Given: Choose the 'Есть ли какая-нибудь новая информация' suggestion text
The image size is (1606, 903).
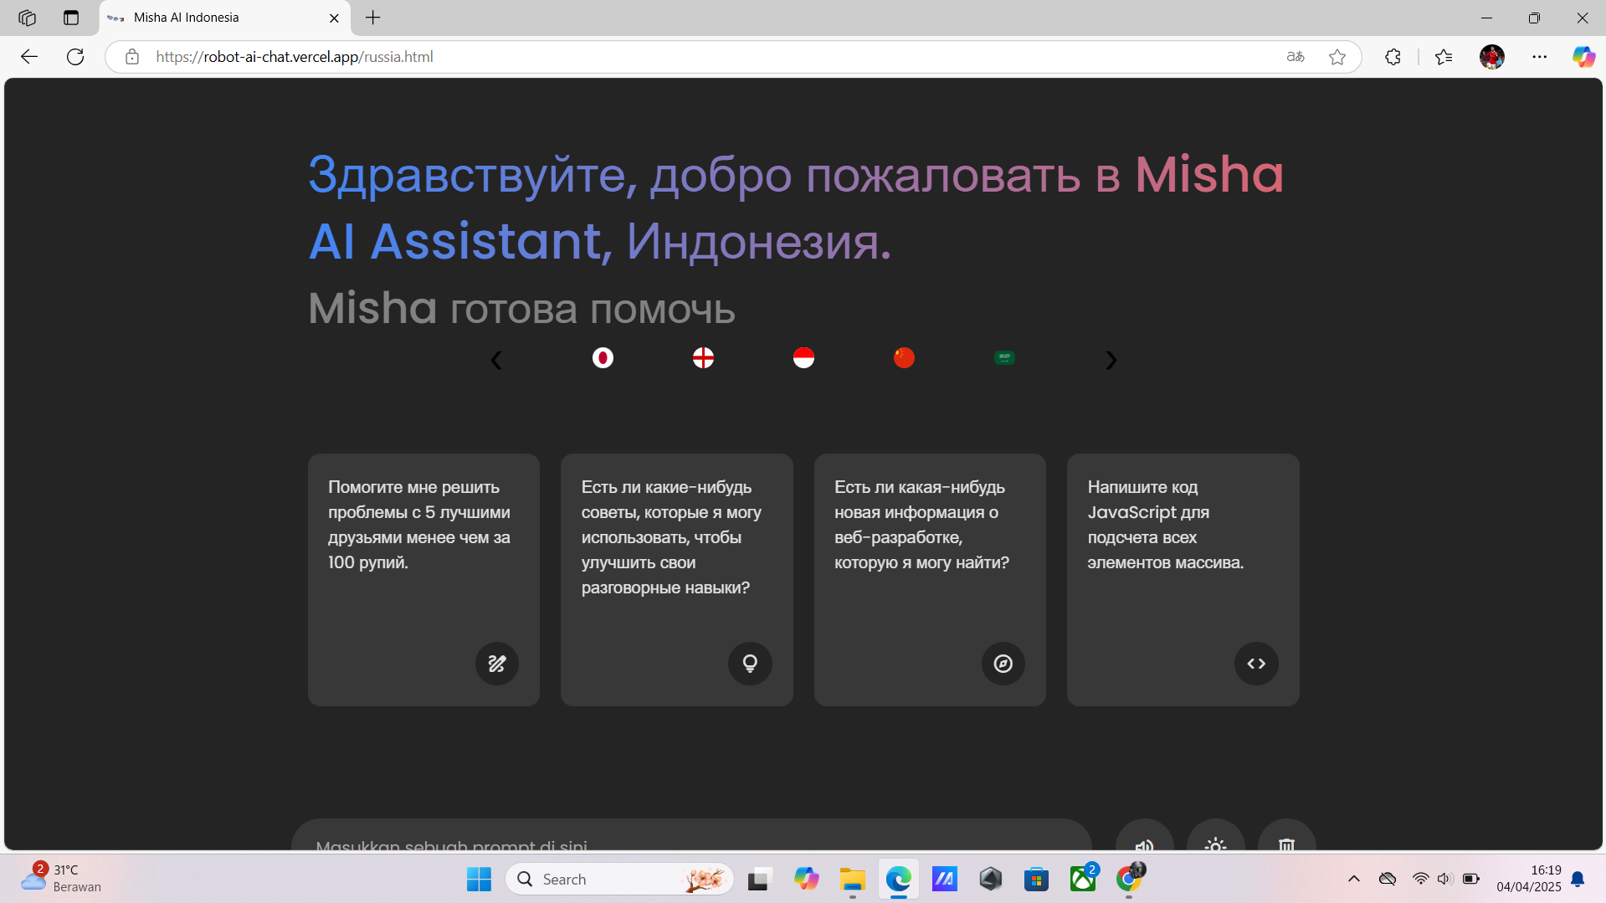Looking at the screenshot, I should tap(921, 525).
